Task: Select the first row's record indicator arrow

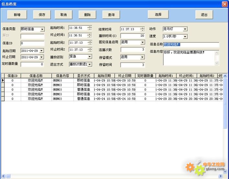Action: pos(3,80)
